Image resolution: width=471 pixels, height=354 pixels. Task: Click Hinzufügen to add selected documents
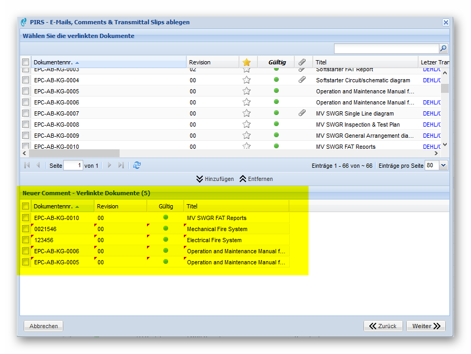(215, 179)
